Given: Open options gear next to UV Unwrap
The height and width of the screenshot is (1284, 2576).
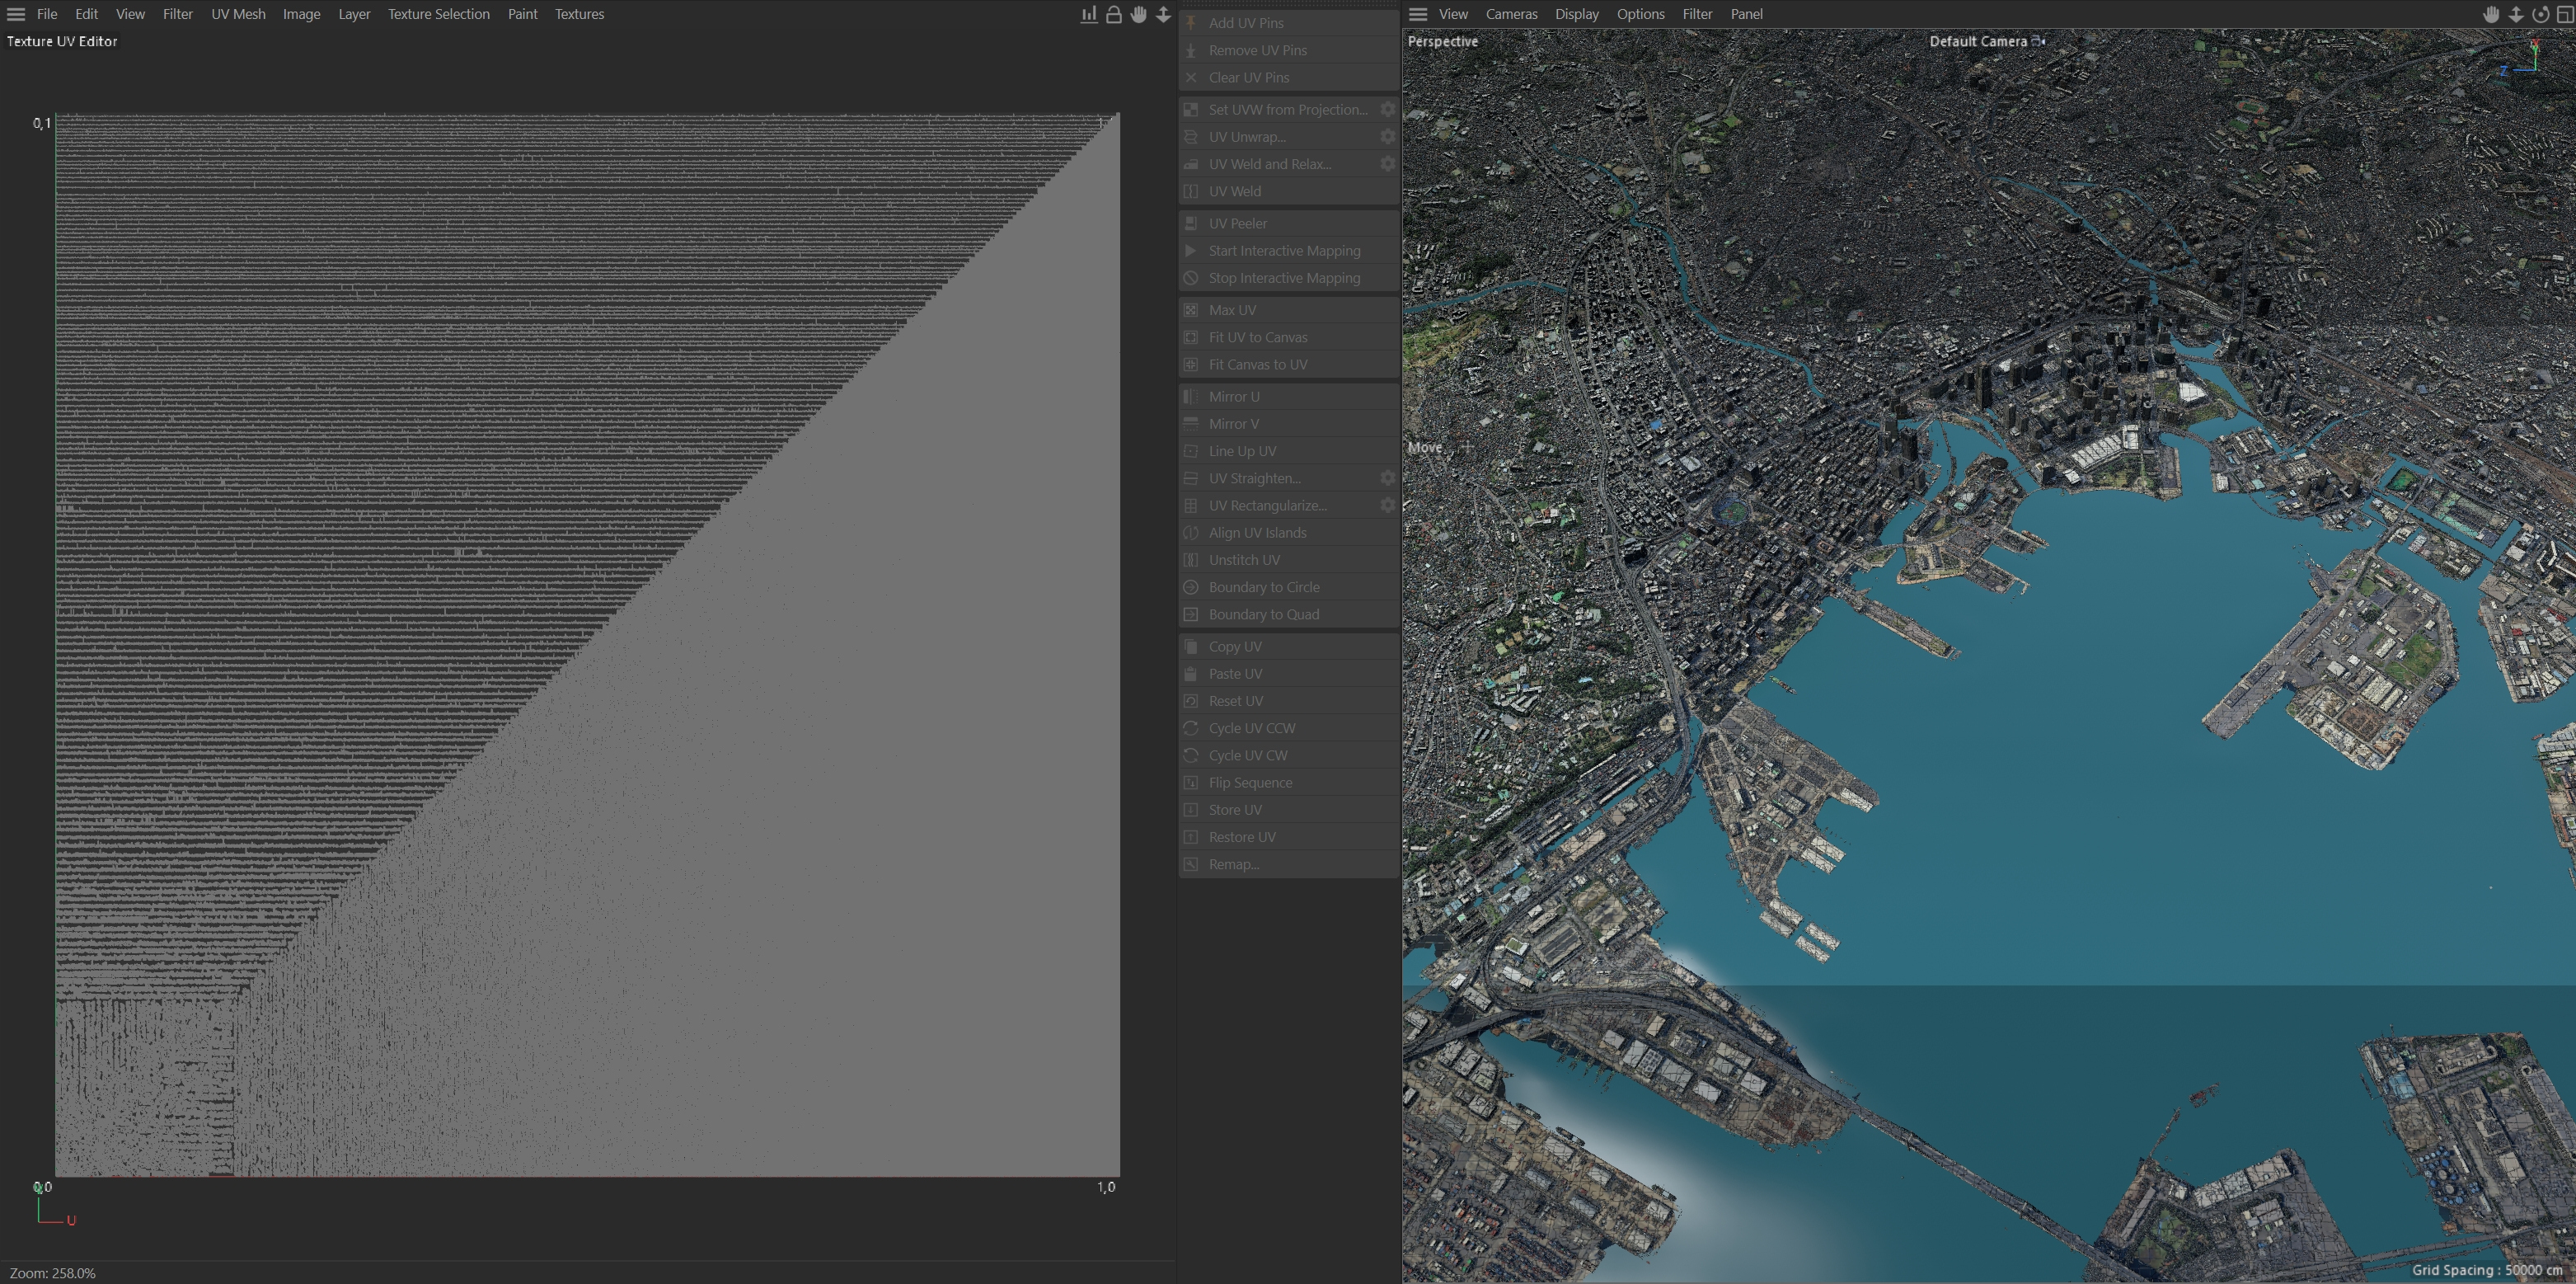Looking at the screenshot, I should (x=1388, y=136).
